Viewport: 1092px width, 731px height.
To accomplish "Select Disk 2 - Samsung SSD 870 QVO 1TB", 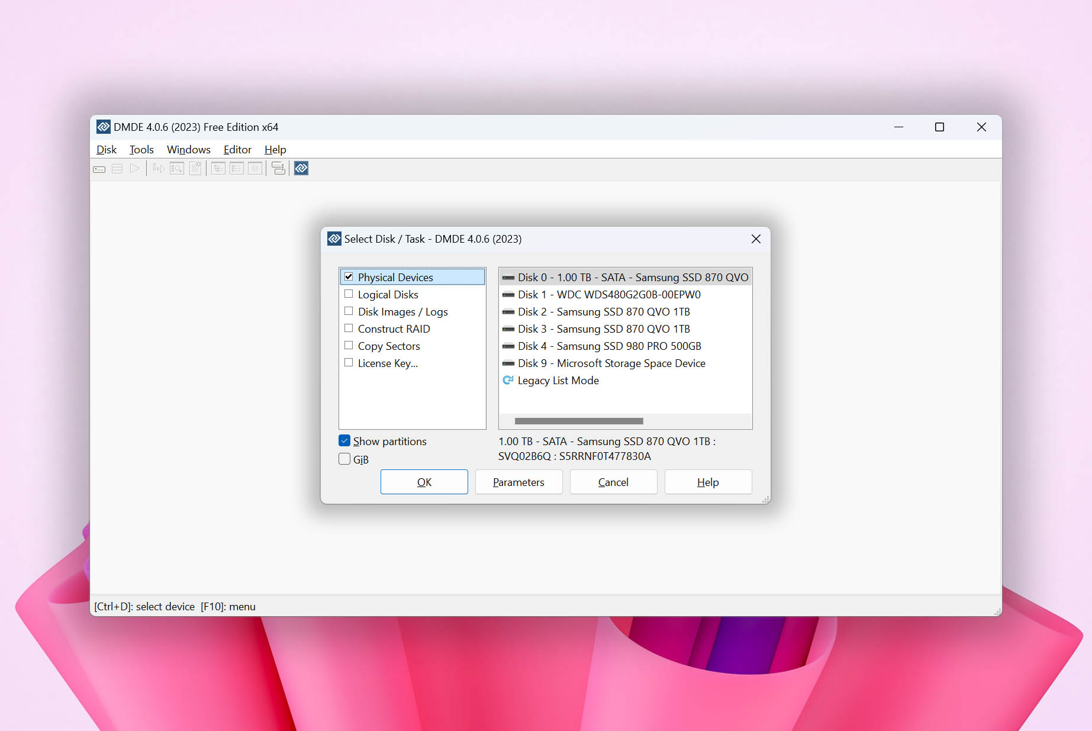I will pos(626,312).
